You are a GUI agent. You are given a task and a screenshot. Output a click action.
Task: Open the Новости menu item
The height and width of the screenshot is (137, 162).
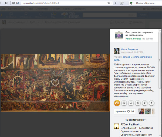pos(56,9)
